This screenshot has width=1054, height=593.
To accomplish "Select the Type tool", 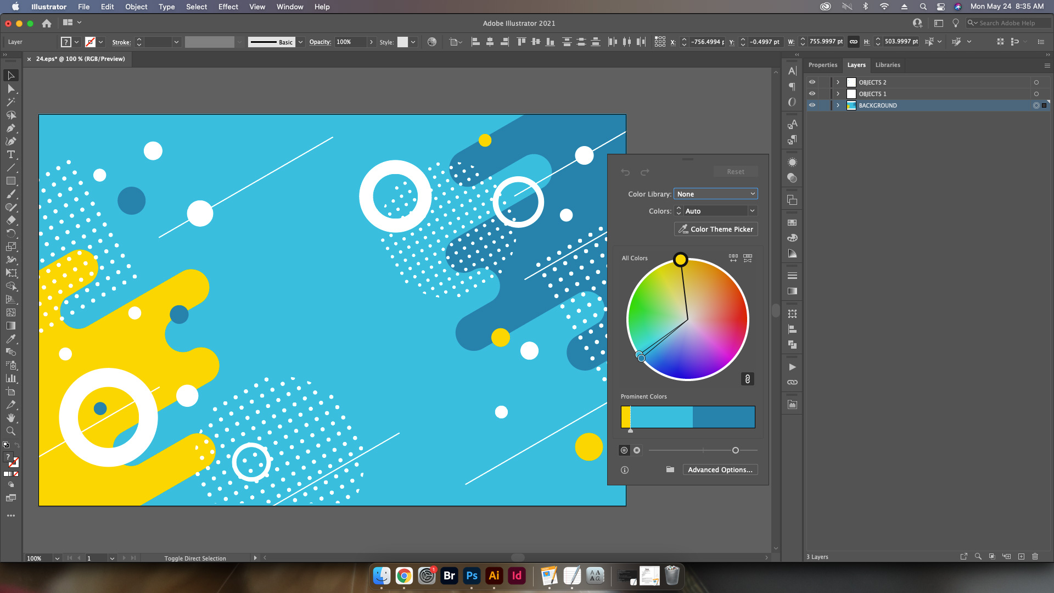I will click(10, 154).
